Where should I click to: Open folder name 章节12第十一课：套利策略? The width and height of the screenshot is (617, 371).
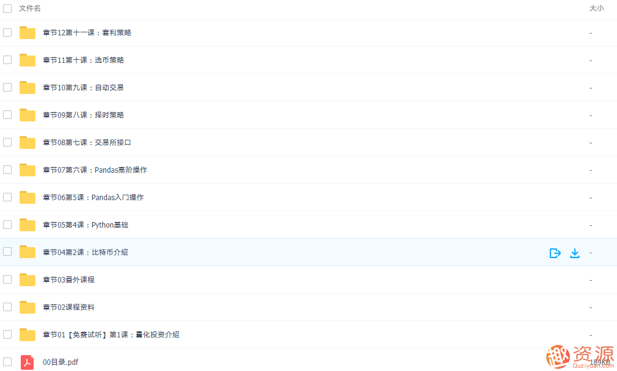click(87, 32)
